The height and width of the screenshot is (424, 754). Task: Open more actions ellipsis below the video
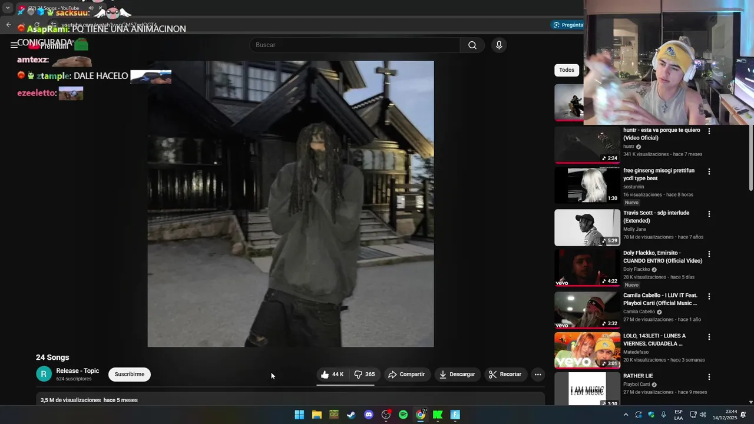click(537, 375)
